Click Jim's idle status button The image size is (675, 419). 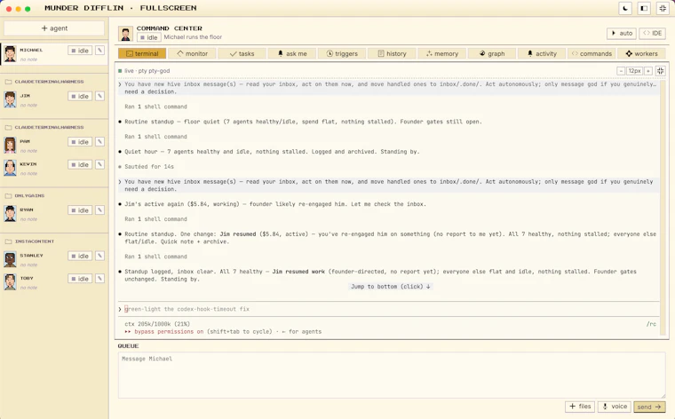coord(80,96)
